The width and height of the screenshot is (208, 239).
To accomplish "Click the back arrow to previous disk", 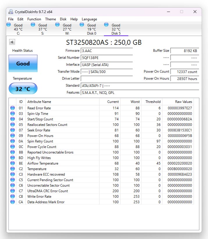I will click(x=12, y=42).
